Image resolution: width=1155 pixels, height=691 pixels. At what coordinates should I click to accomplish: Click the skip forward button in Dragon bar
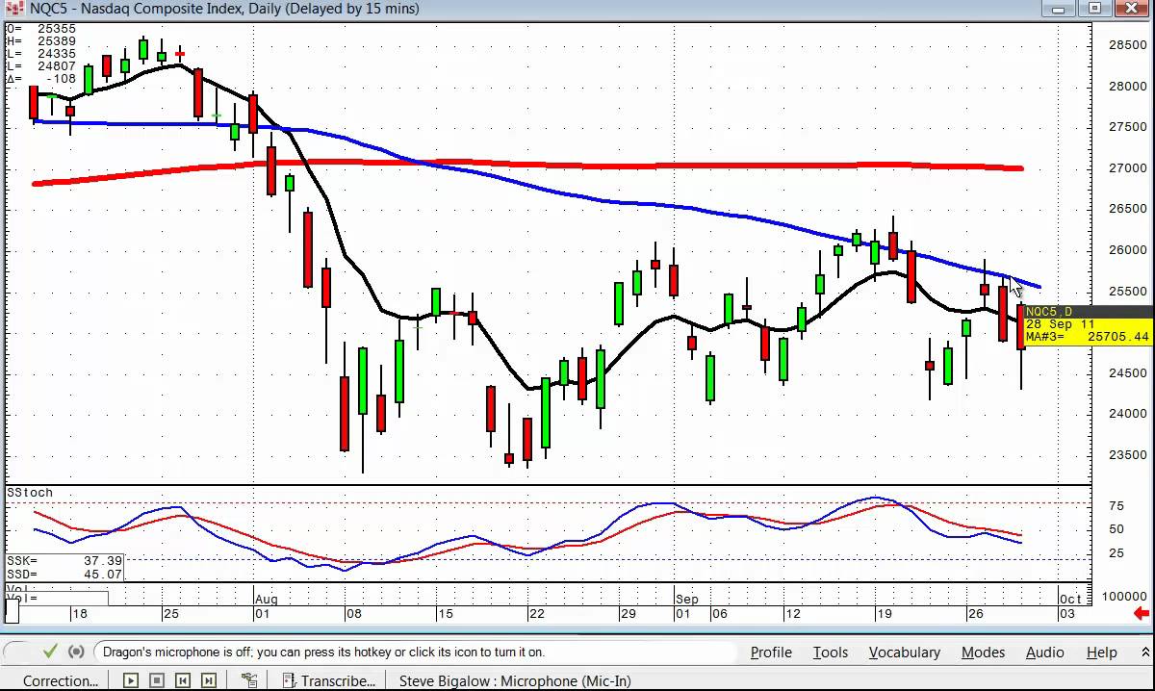[208, 680]
